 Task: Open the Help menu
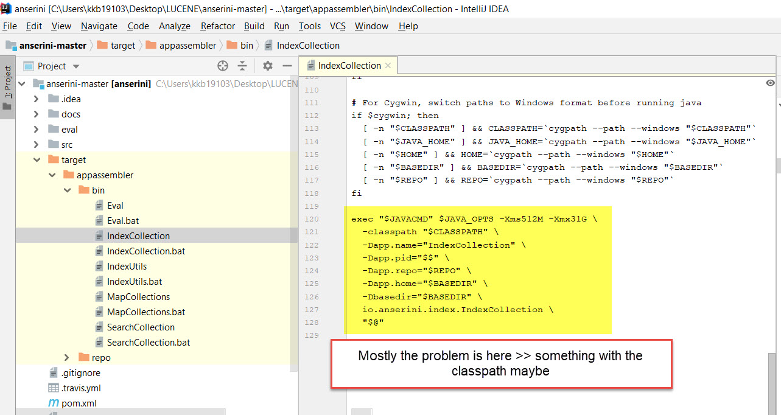click(408, 26)
